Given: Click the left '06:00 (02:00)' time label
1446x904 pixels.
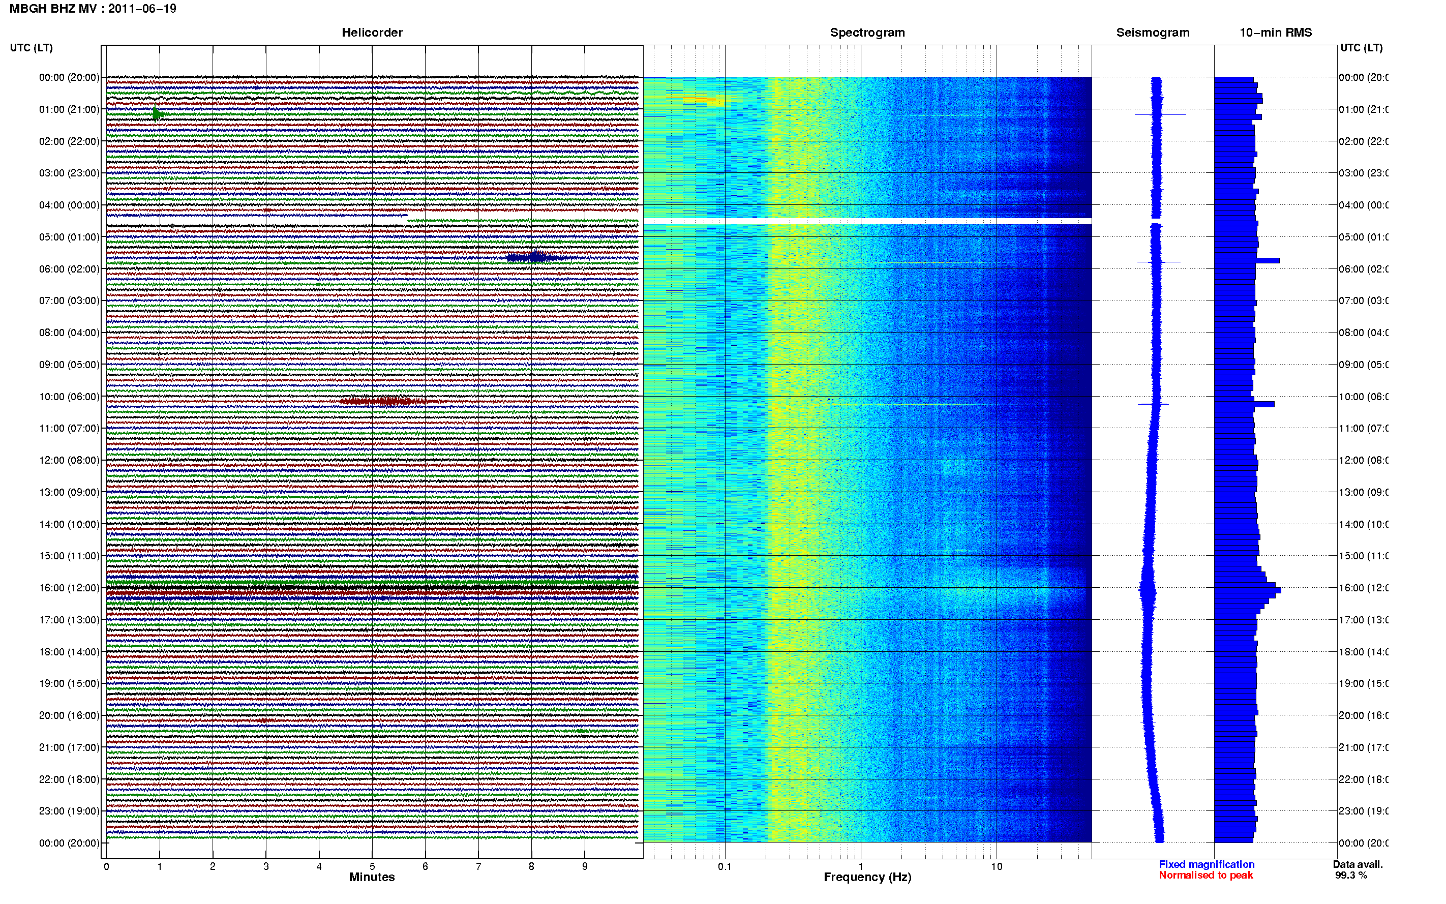Looking at the screenshot, I should [x=69, y=269].
